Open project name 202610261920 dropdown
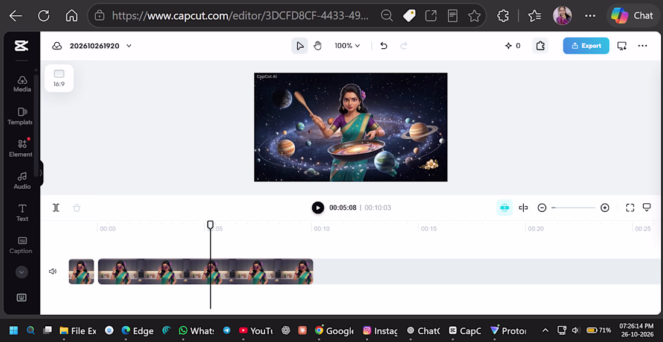 101,46
